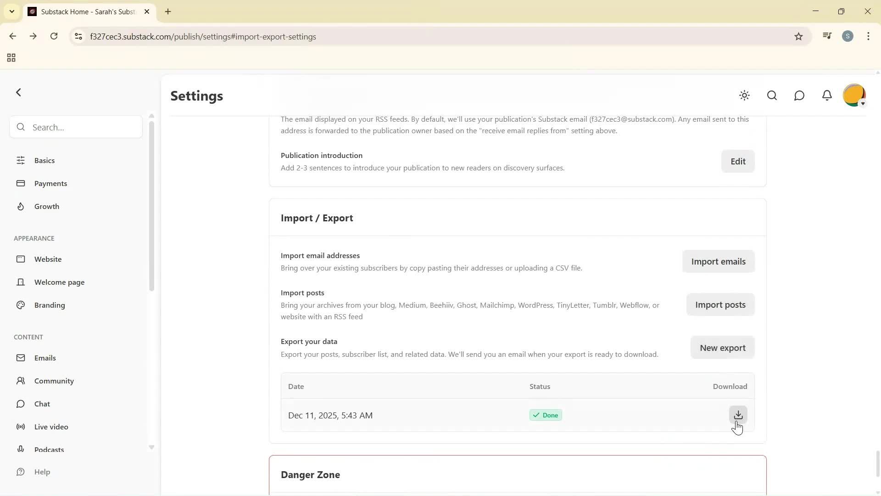Open the search magnifier icon in the header
This screenshot has width=881, height=496.
(x=772, y=96)
